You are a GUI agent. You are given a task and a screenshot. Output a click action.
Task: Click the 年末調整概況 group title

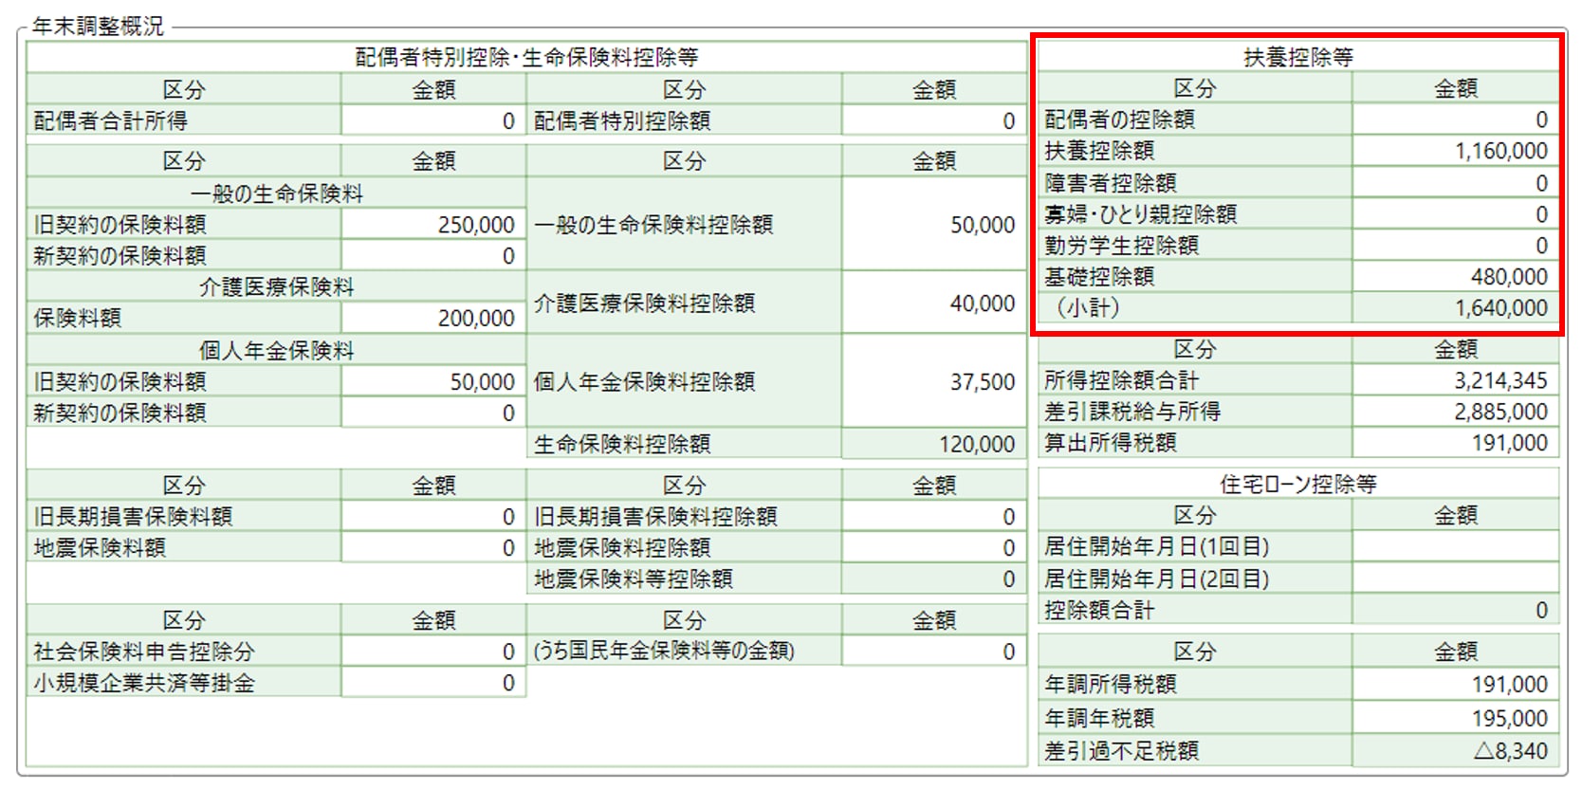coord(98,26)
